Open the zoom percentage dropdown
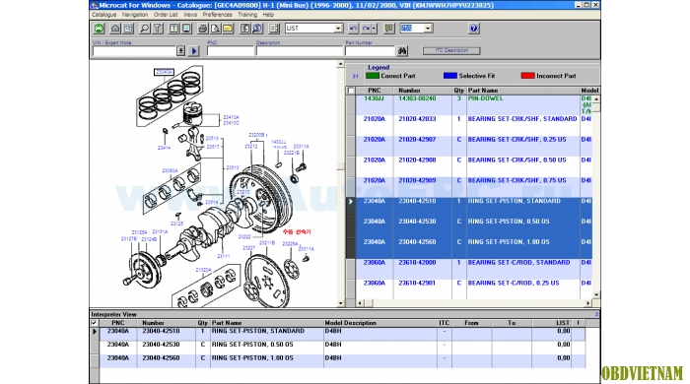The image size is (690, 384). click(428, 29)
